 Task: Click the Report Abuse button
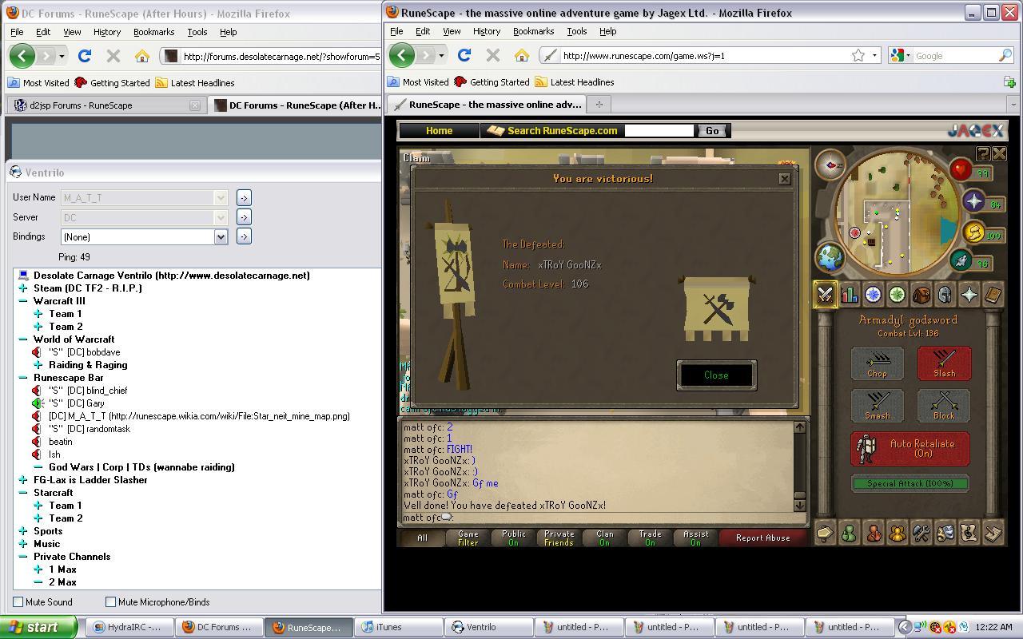(x=762, y=538)
